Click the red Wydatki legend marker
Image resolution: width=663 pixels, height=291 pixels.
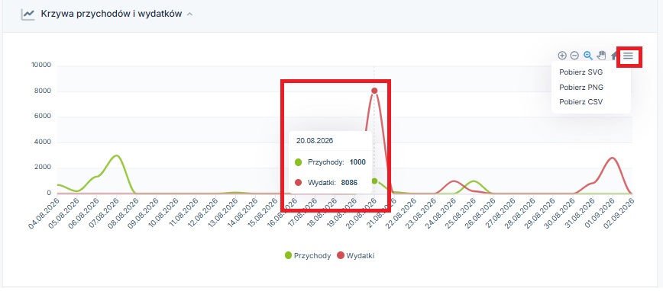pos(341,255)
